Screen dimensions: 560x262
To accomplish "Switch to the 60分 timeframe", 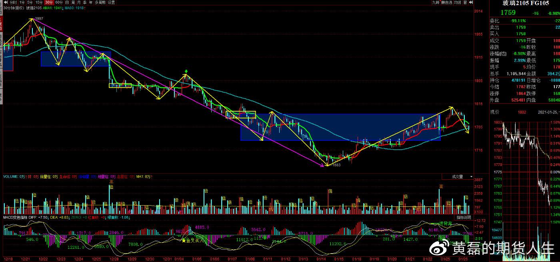I will [x=58, y=2].
